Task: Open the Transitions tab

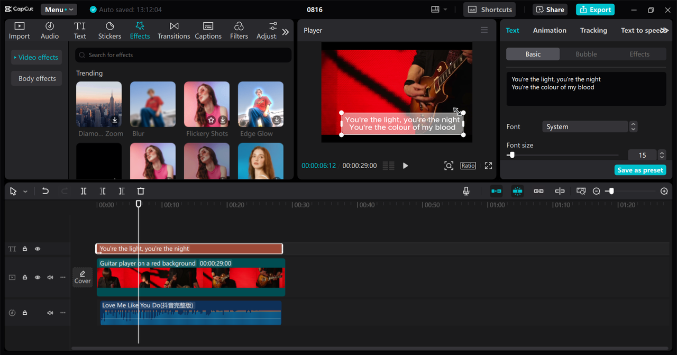Action: (173, 31)
